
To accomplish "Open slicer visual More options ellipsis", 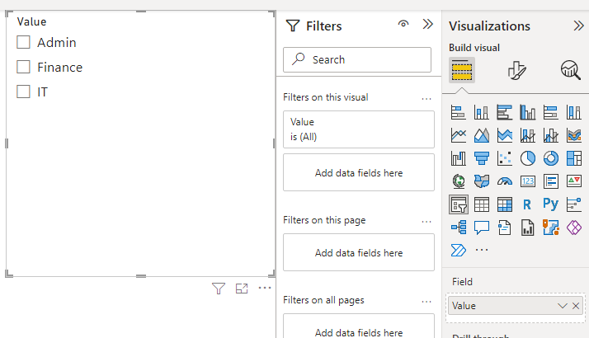I will coord(265,288).
